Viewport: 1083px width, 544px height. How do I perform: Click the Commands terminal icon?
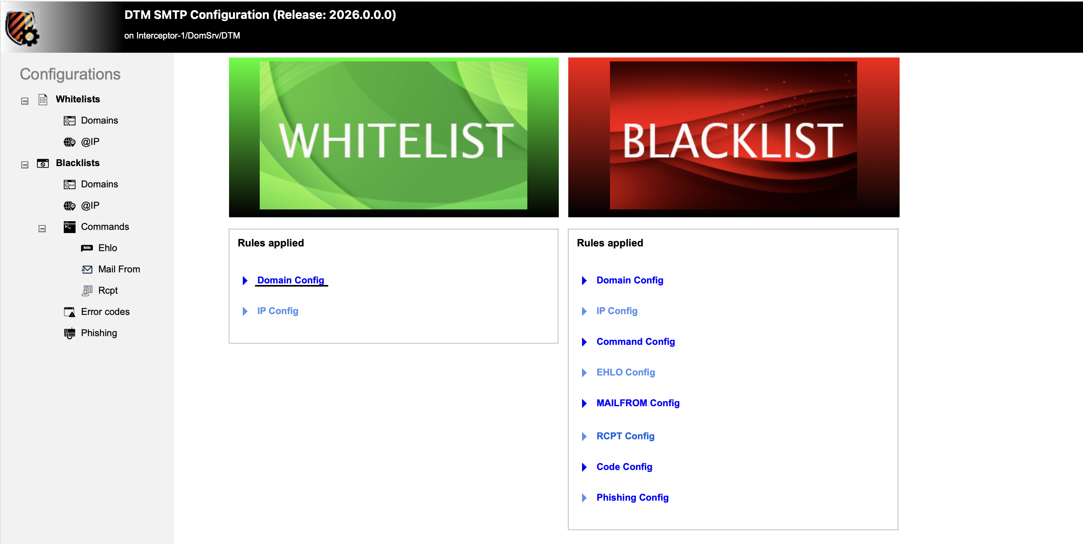click(69, 227)
